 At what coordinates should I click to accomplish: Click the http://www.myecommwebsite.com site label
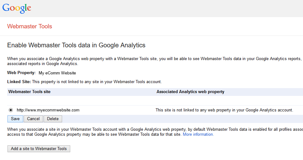pyautogui.click(x=48, y=110)
